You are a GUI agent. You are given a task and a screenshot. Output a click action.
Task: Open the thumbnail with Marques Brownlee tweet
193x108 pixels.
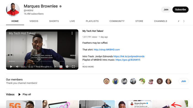coord(133,104)
